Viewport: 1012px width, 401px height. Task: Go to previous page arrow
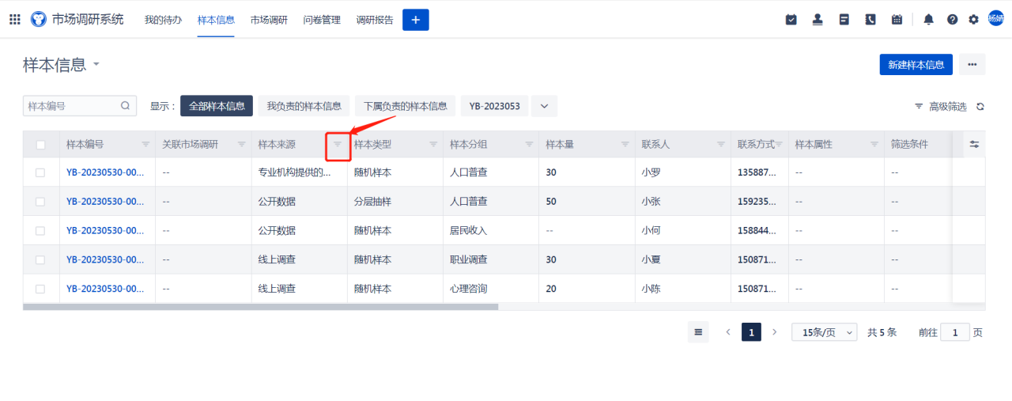728,332
